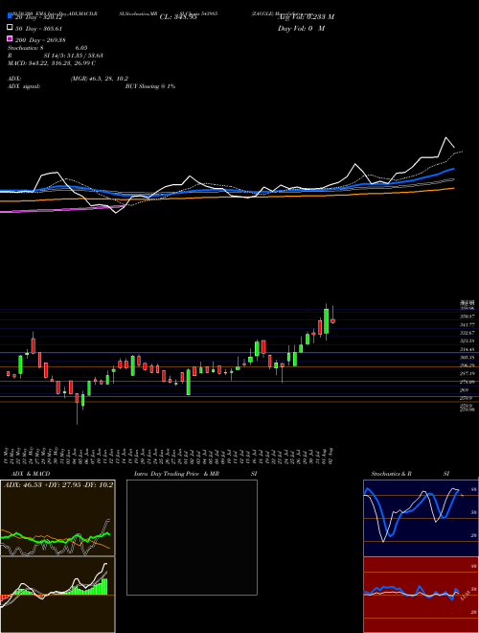
Task: Click the 'Stochastics & R SI' panel title
Action: 410,474
